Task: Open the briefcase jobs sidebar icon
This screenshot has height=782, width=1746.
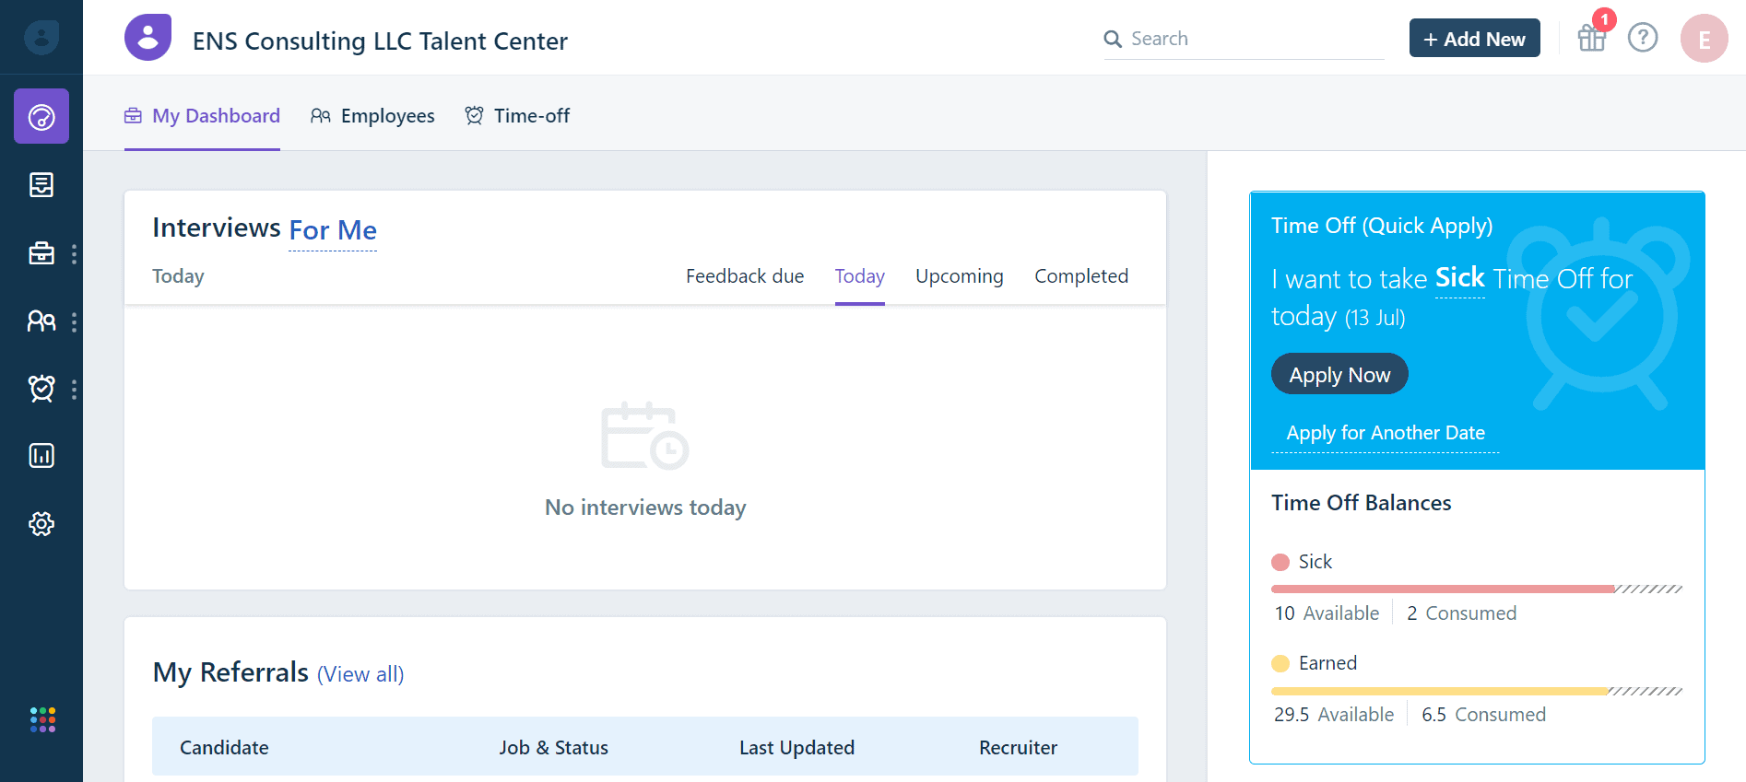Action: pyautogui.click(x=41, y=253)
